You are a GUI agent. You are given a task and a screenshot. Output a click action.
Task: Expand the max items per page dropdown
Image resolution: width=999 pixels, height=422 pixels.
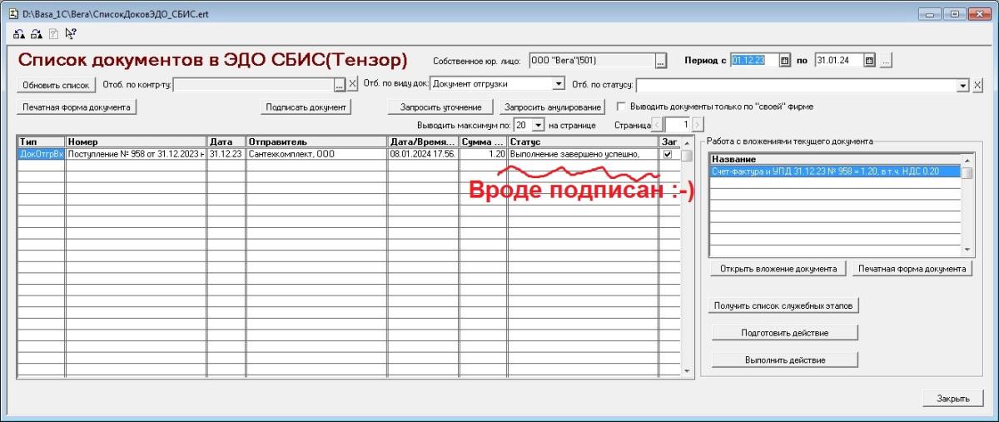[538, 125]
